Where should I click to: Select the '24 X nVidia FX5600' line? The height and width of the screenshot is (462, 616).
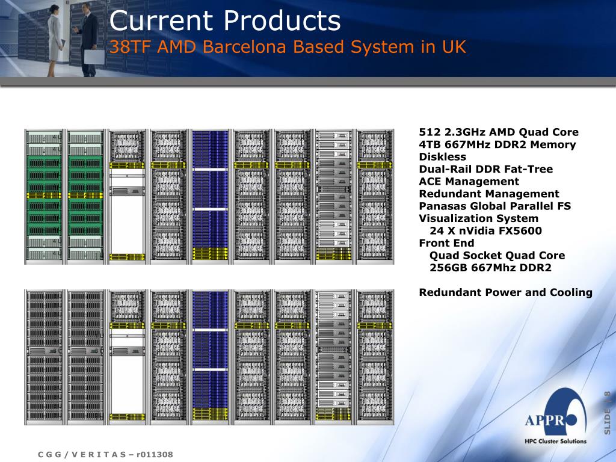pyautogui.click(x=485, y=230)
